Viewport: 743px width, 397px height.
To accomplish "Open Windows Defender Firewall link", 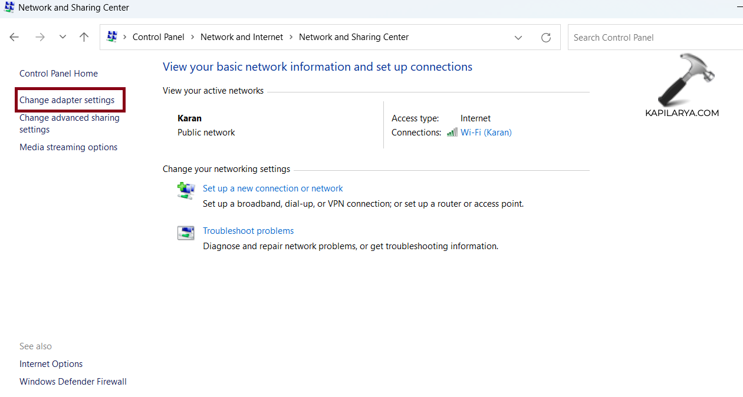I will [73, 382].
